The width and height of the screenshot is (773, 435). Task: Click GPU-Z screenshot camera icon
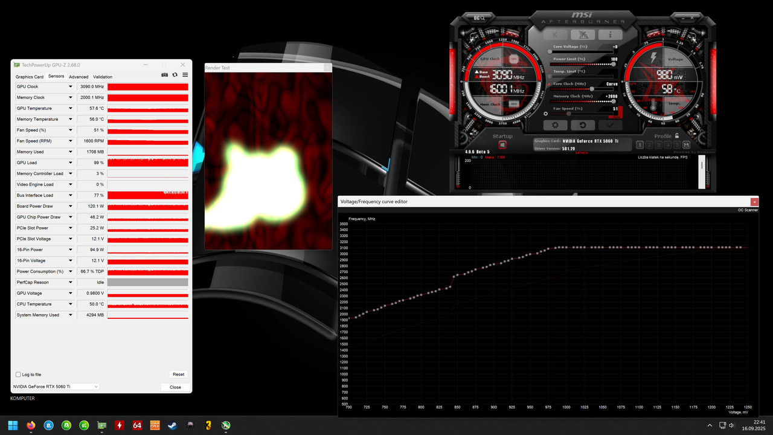click(x=165, y=75)
